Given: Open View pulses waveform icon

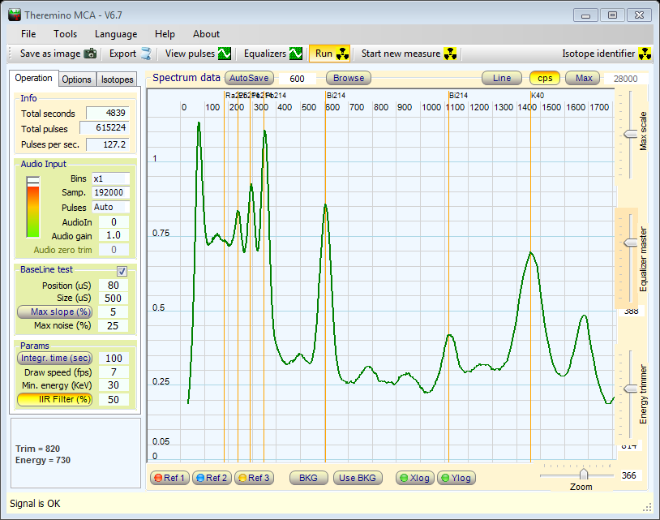Looking at the screenshot, I should (225, 54).
